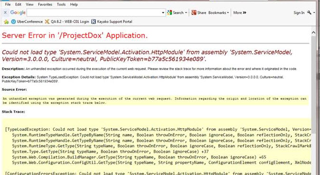
Task: Click the add to favorites bar star icon
Action: 6,22
